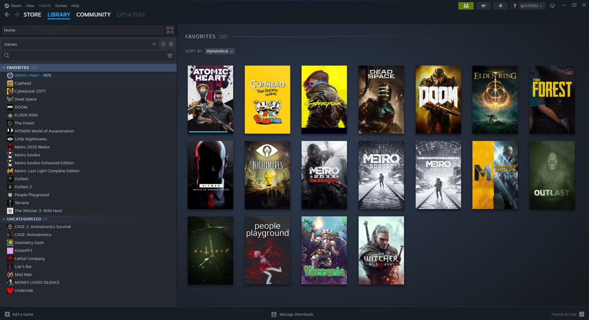This screenshot has width=589, height=320.
Task: Collapse the FAVORITES category
Action: 4,68
